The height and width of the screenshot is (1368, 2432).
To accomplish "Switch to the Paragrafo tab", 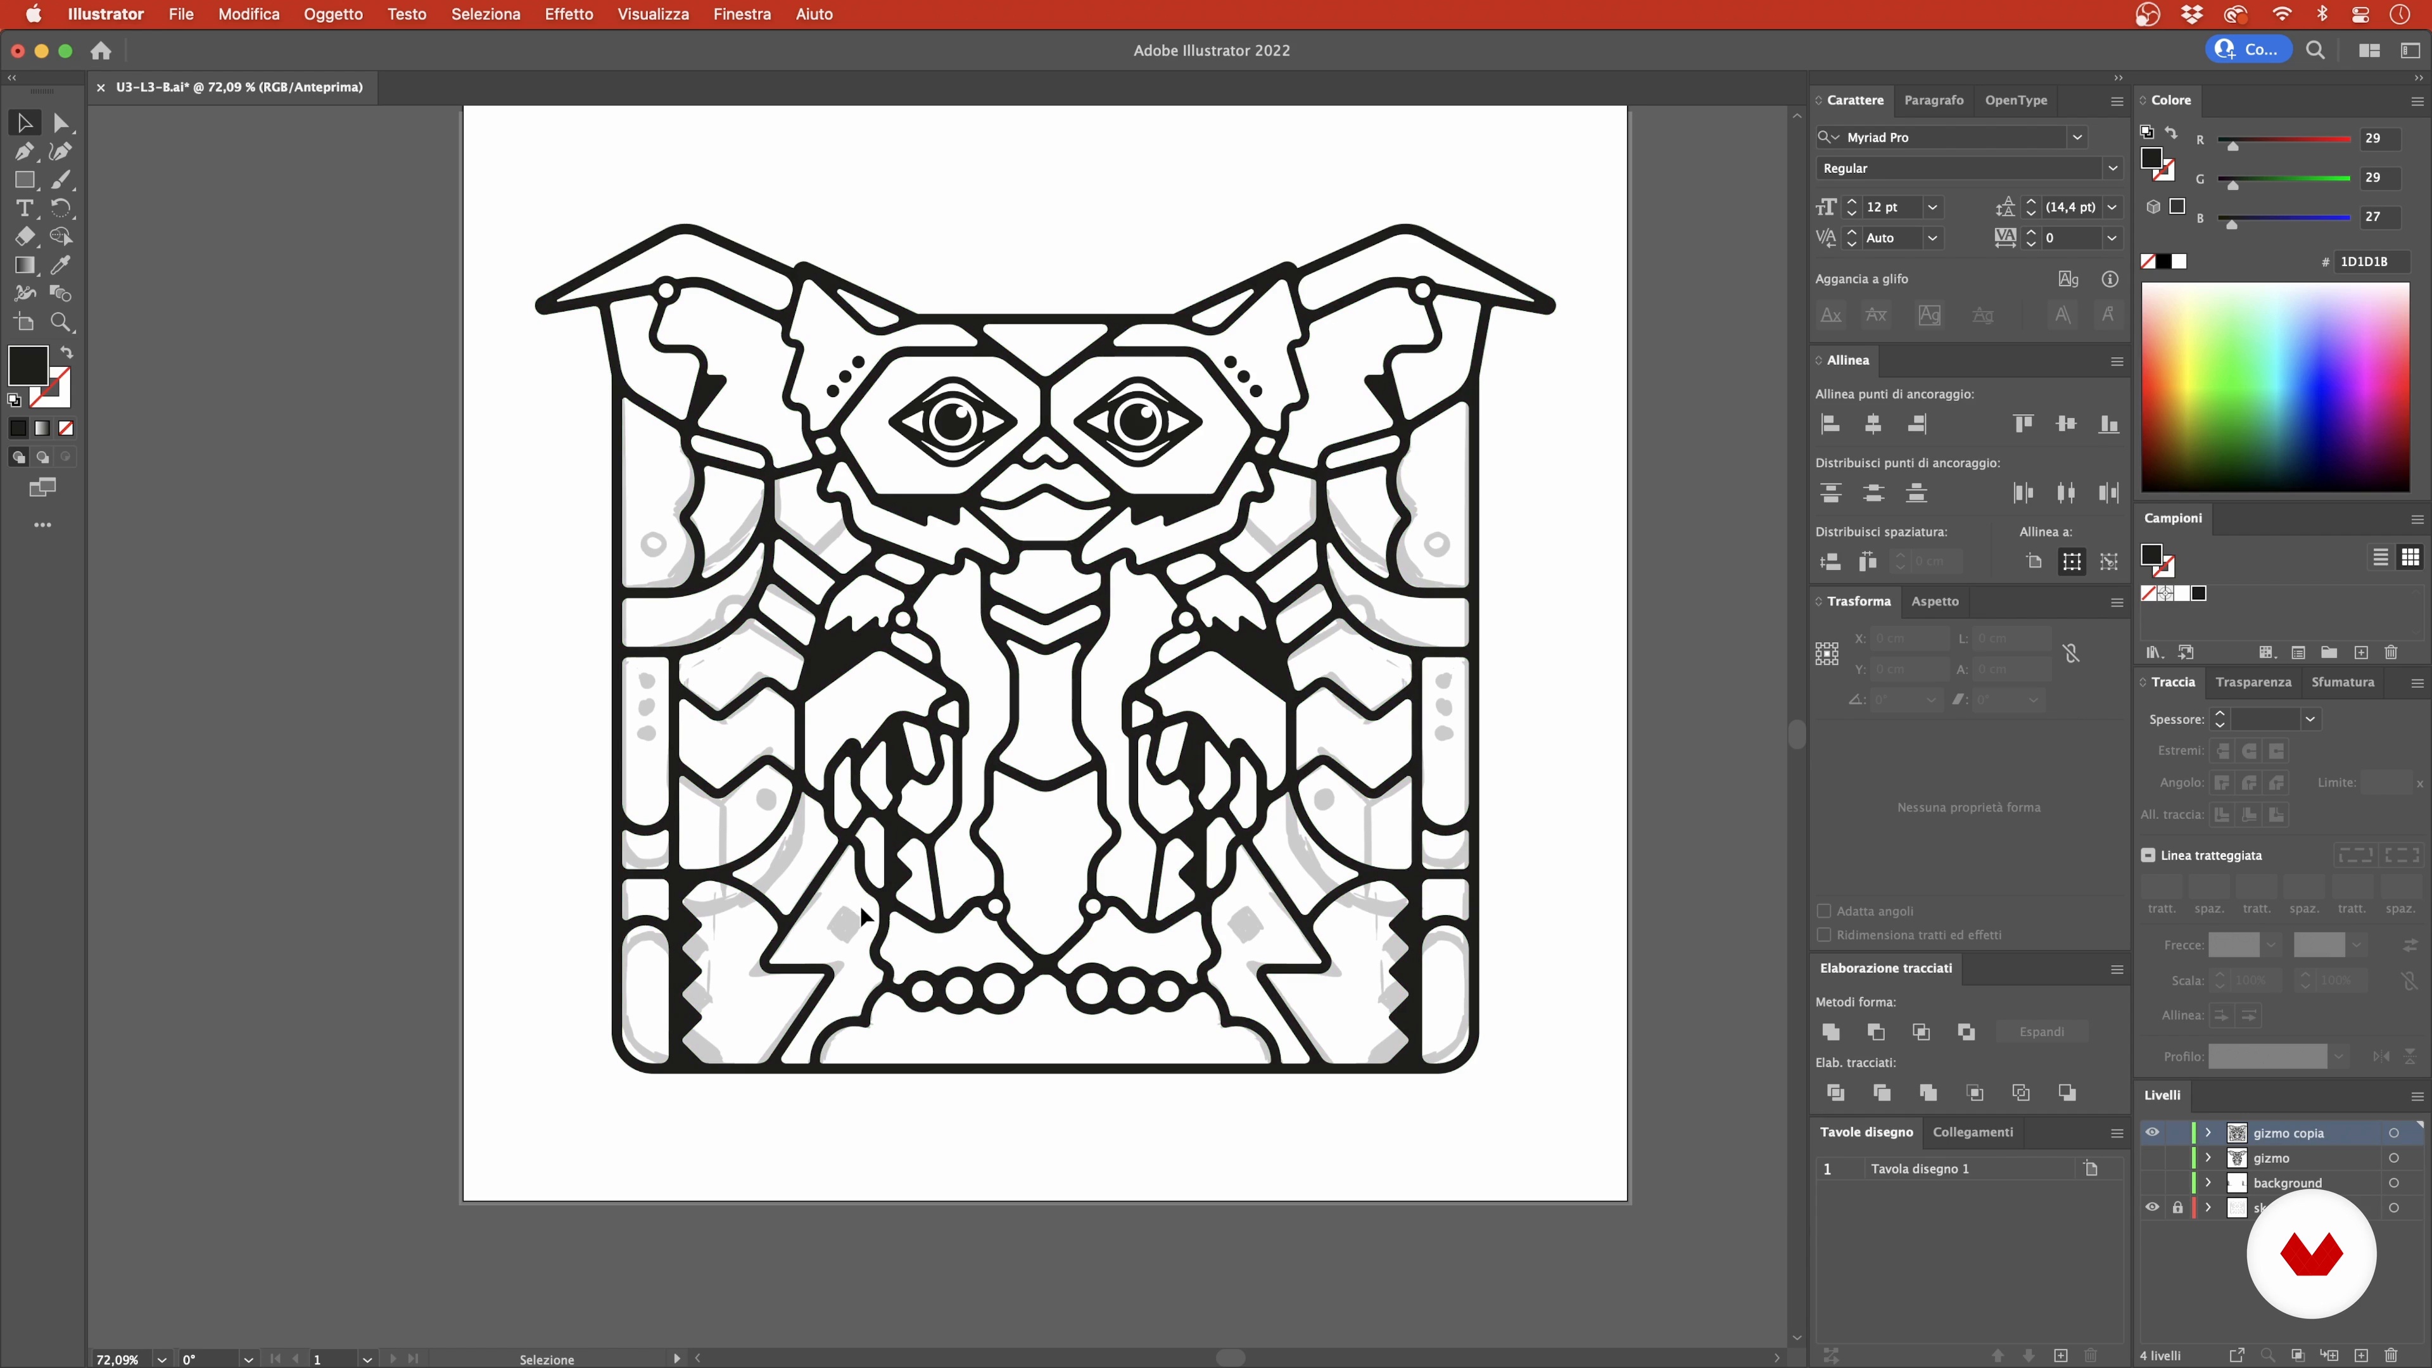I will coord(1934,100).
